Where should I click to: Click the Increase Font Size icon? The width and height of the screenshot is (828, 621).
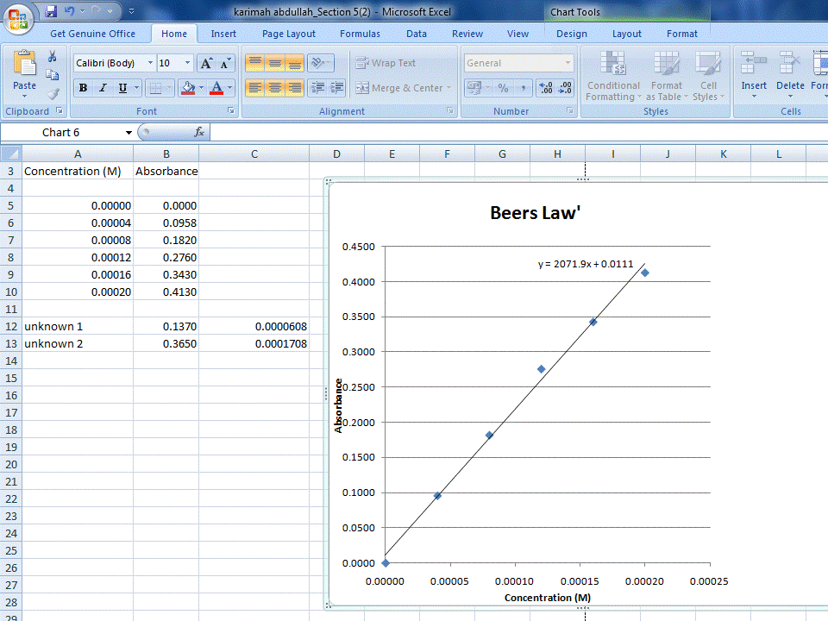[206, 62]
